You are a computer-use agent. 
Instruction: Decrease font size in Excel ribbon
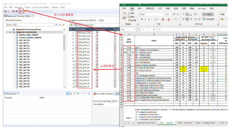[178, 14]
